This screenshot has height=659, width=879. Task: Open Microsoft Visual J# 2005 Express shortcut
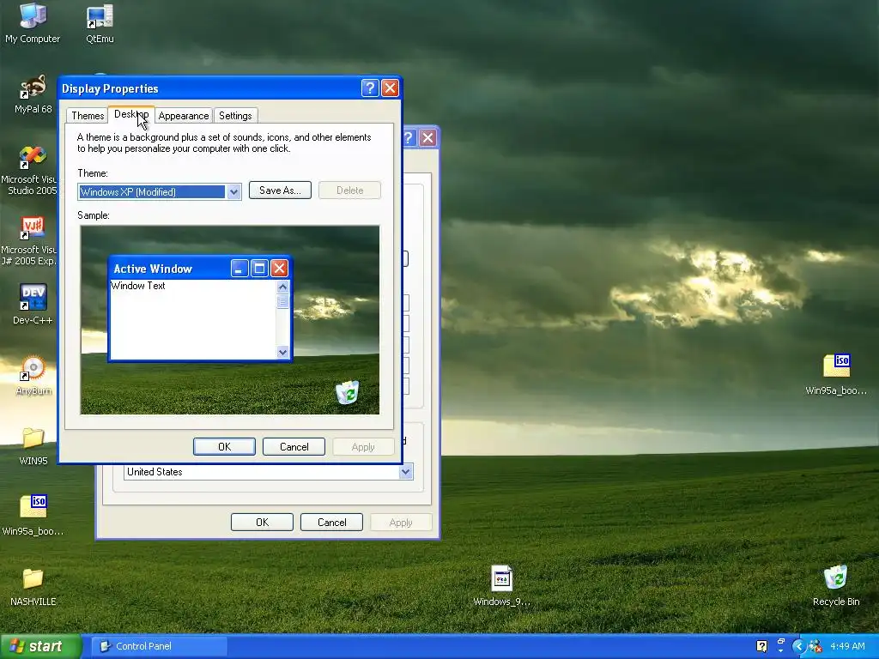(32, 240)
